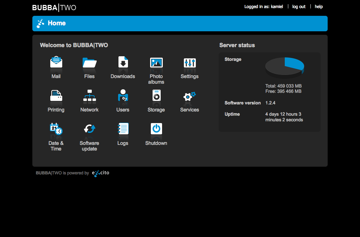Click the log out link
Screen dimensions: 360x237
299,6
